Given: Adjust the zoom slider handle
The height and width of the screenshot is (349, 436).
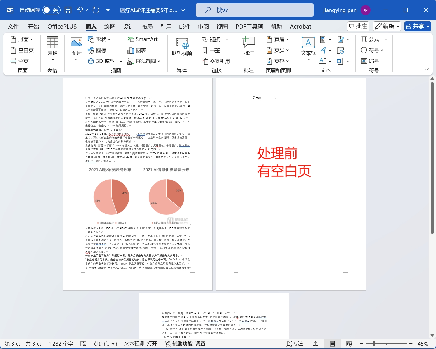Looking at the screenshot, I should coord(374,344).
